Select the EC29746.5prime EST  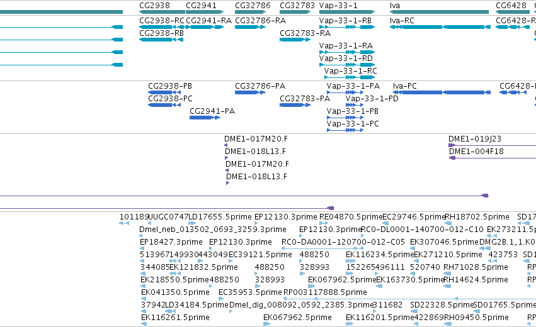pos(385,224)
